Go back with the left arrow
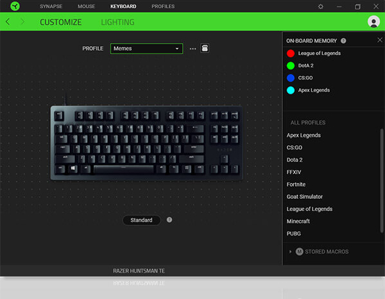 click(8, 22)
